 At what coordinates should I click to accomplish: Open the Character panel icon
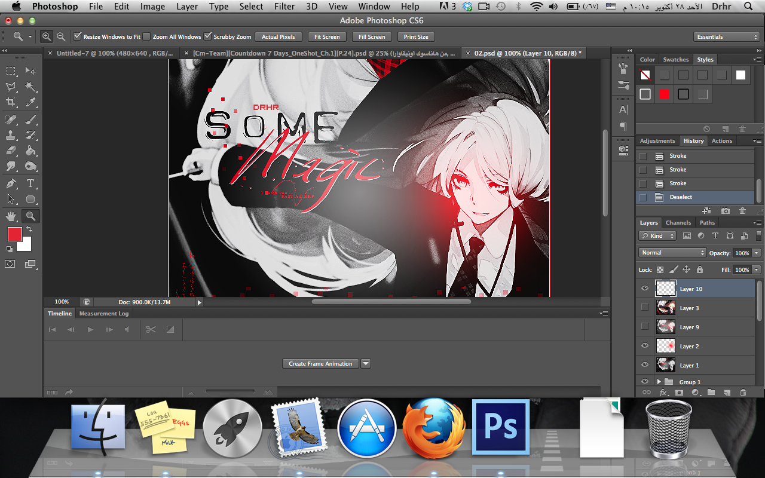pos(623,109)
